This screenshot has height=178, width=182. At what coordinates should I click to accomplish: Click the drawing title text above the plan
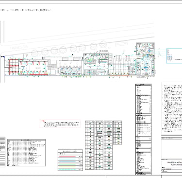tap(26, 10)
